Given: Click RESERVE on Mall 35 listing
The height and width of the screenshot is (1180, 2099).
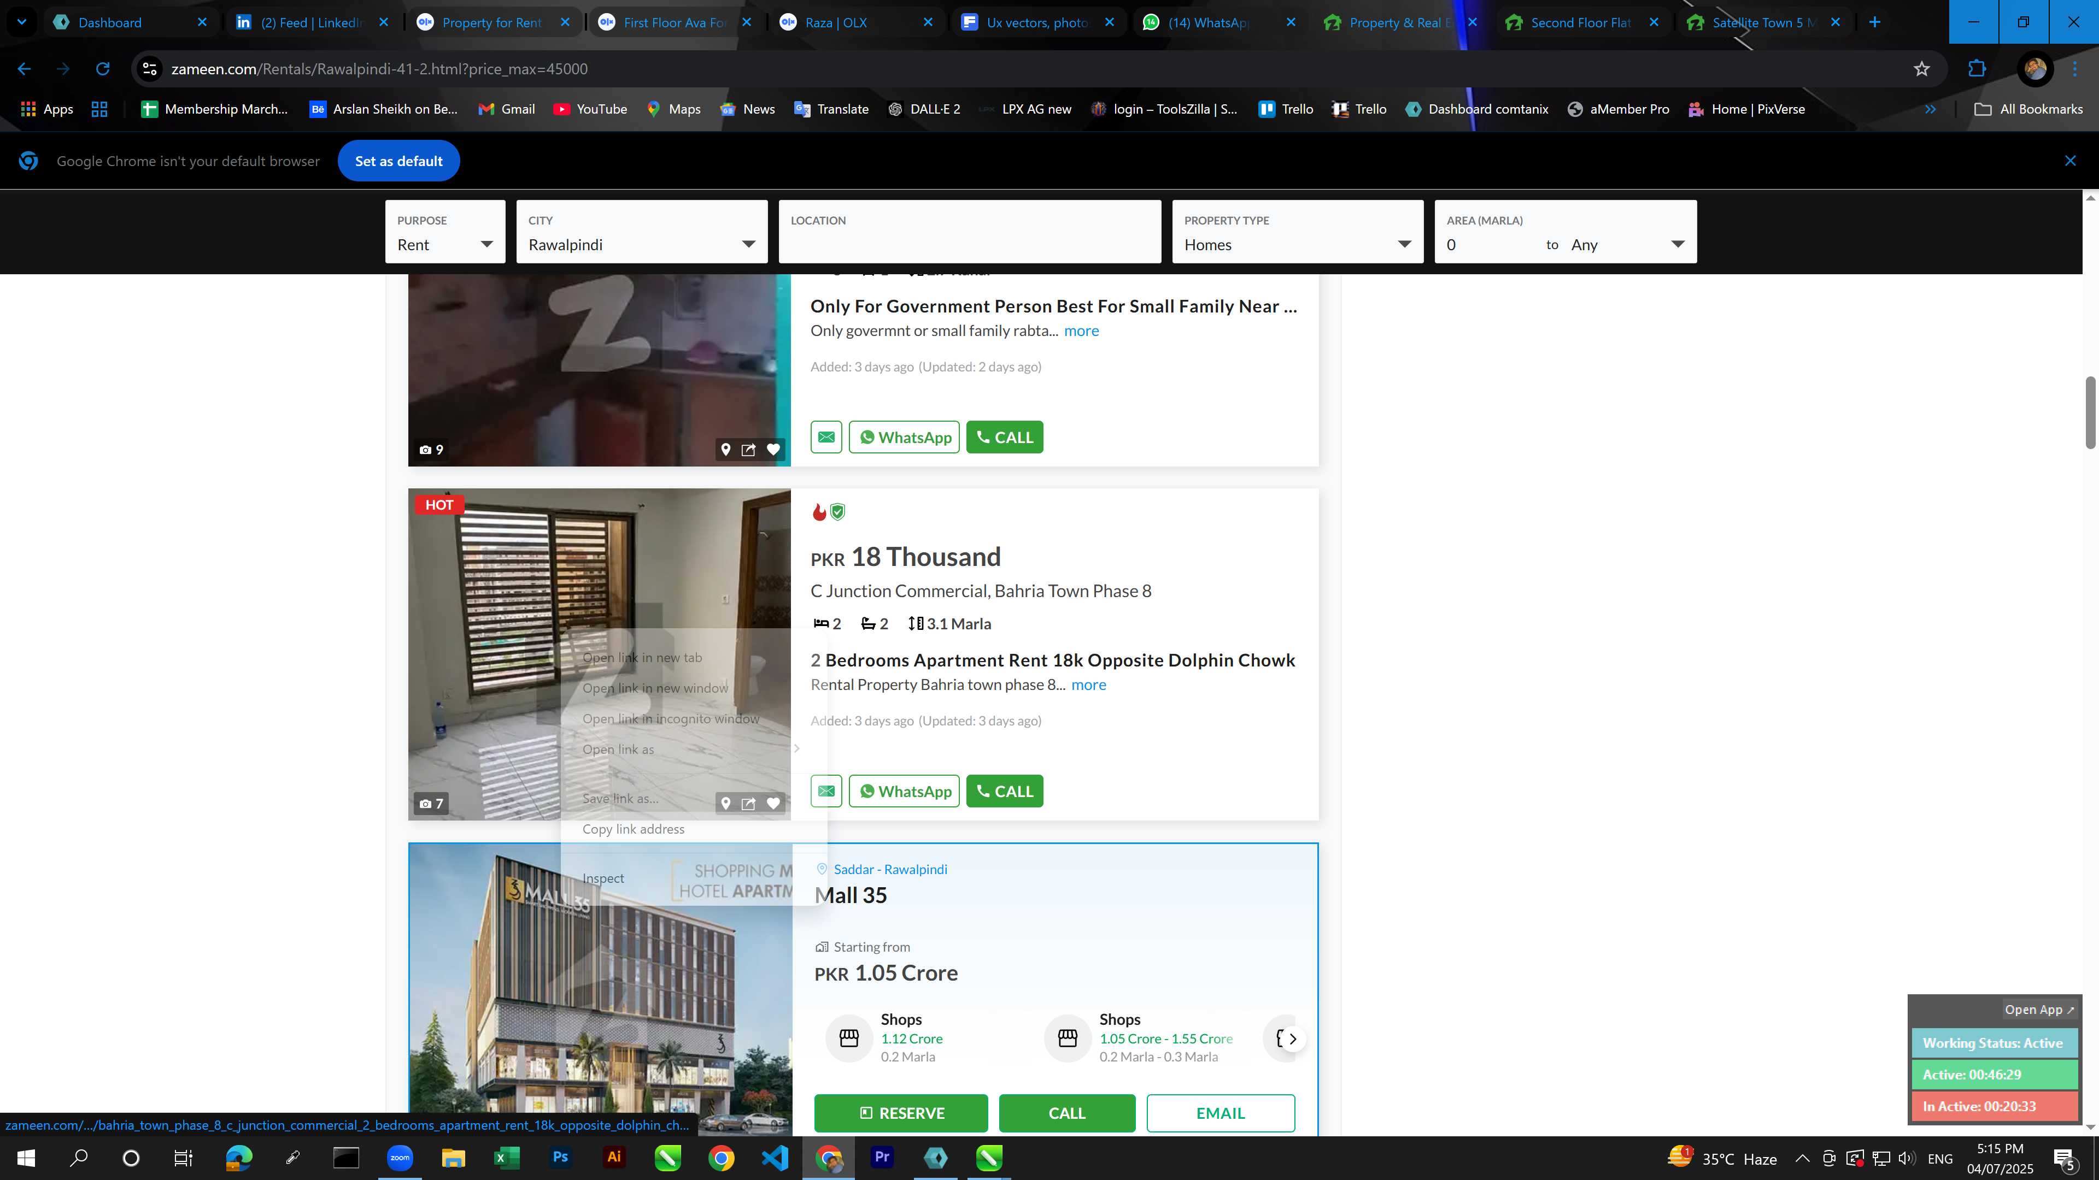Looking at the screenshot, I should click(900, 1112).
